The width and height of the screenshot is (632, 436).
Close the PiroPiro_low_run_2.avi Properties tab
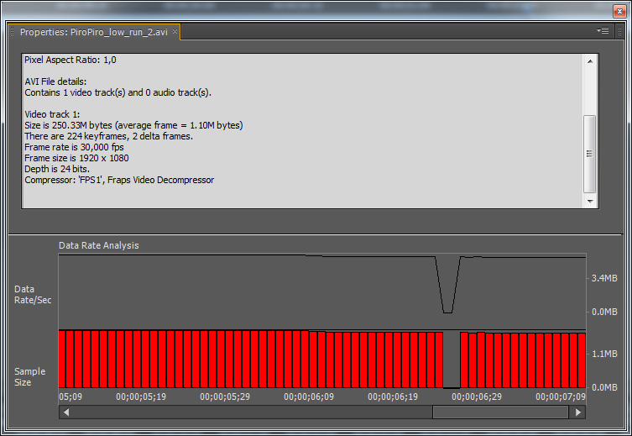pos(175,31)
